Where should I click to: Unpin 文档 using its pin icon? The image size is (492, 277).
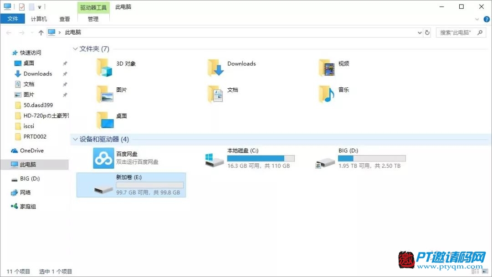tap(65, 84)
